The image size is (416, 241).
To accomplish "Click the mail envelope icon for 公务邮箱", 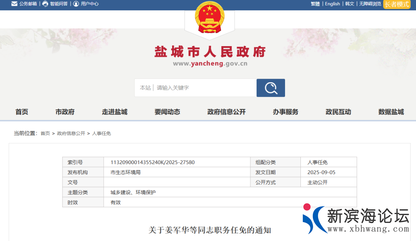I will 14,4.
